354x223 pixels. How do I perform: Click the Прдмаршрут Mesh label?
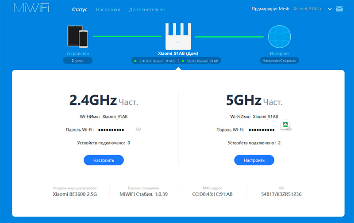point(270,9)
